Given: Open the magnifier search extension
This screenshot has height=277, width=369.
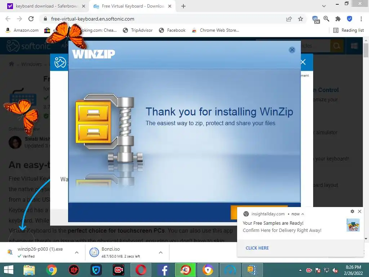Looking at the screenshot, I should pyautogui.click(x=326, y=19).
